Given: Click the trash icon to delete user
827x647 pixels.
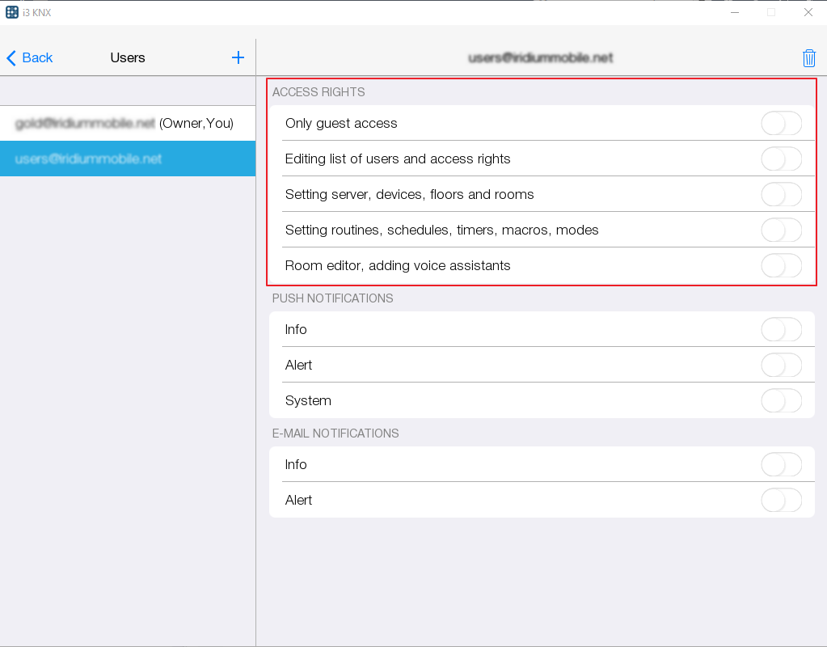Looking at the screenshot, I should pyautogui.click(x=808, y=58).
